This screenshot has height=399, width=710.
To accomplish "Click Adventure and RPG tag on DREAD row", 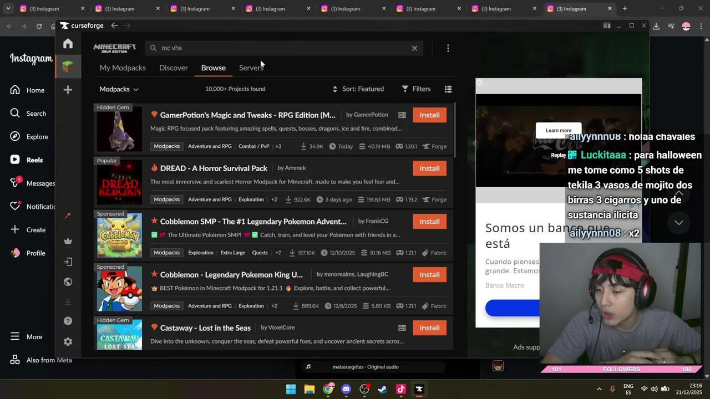I will point(210,199).
